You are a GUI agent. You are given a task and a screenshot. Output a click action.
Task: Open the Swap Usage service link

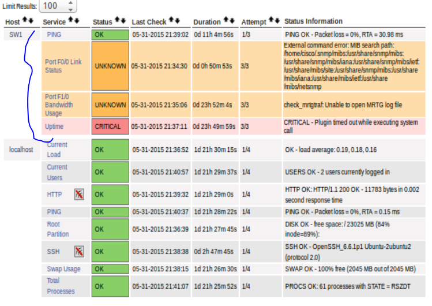(x=63, y=269)
